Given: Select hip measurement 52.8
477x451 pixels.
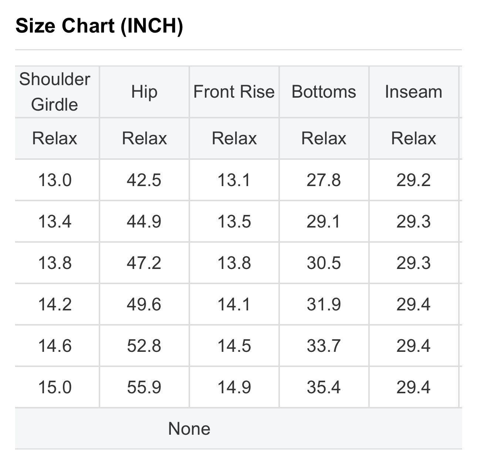Looking at the screenshot, I should point(144,346).
